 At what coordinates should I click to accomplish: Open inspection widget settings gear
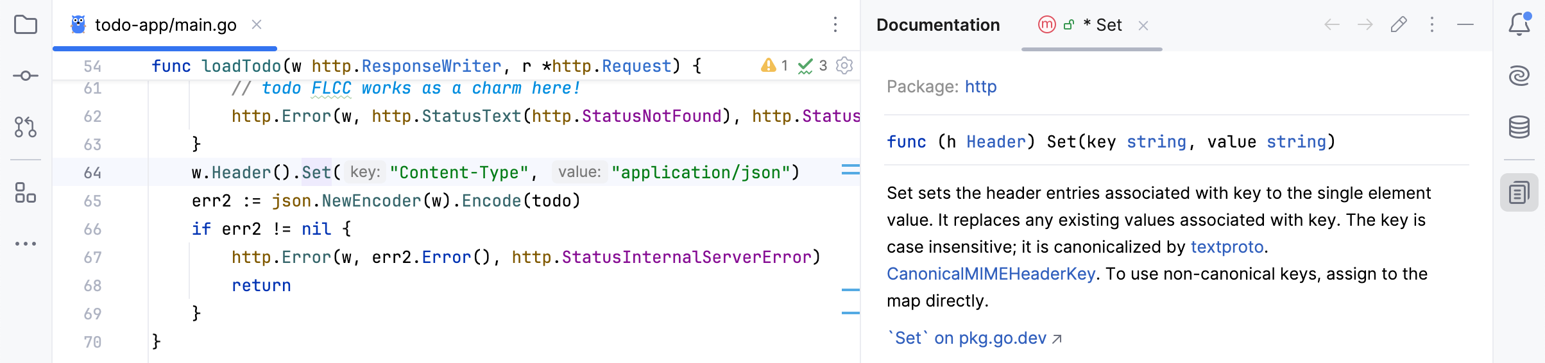click(844, 65)
